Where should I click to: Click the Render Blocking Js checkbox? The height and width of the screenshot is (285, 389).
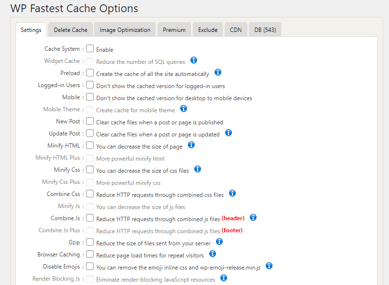pyautogui.click(x=90, y=279)
